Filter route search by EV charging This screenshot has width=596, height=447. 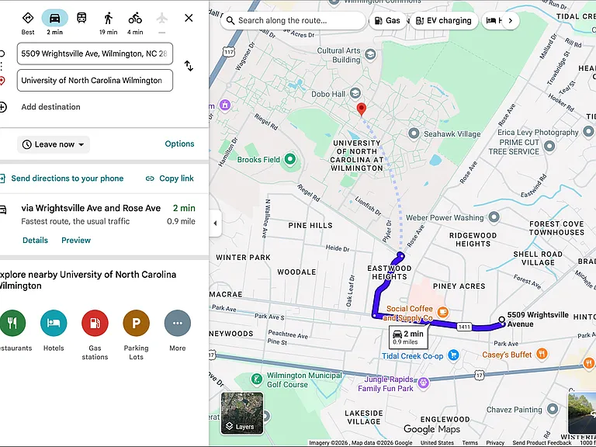point(444,20)
